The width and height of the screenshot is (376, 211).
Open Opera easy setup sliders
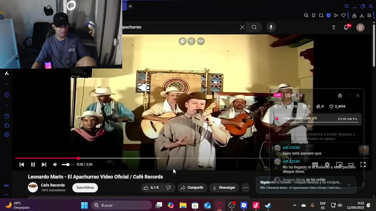pos(369,16)
